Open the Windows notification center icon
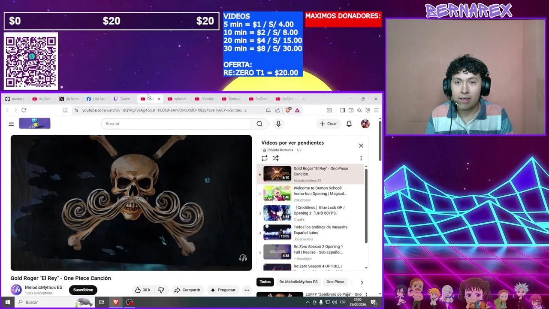This screenshot has width=549, height=309. coord(374,302)
